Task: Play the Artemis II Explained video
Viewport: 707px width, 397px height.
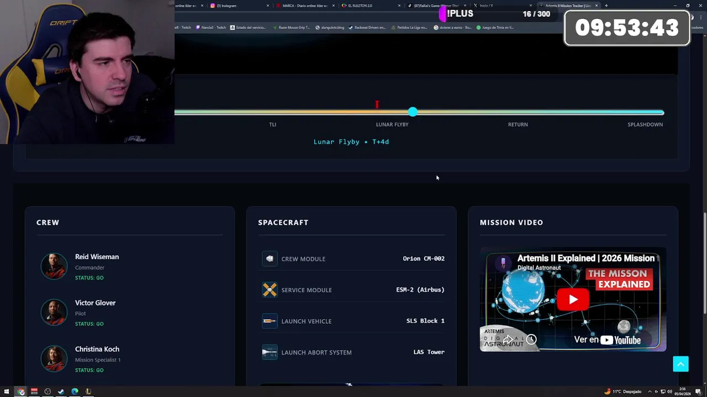Action: 573,299
